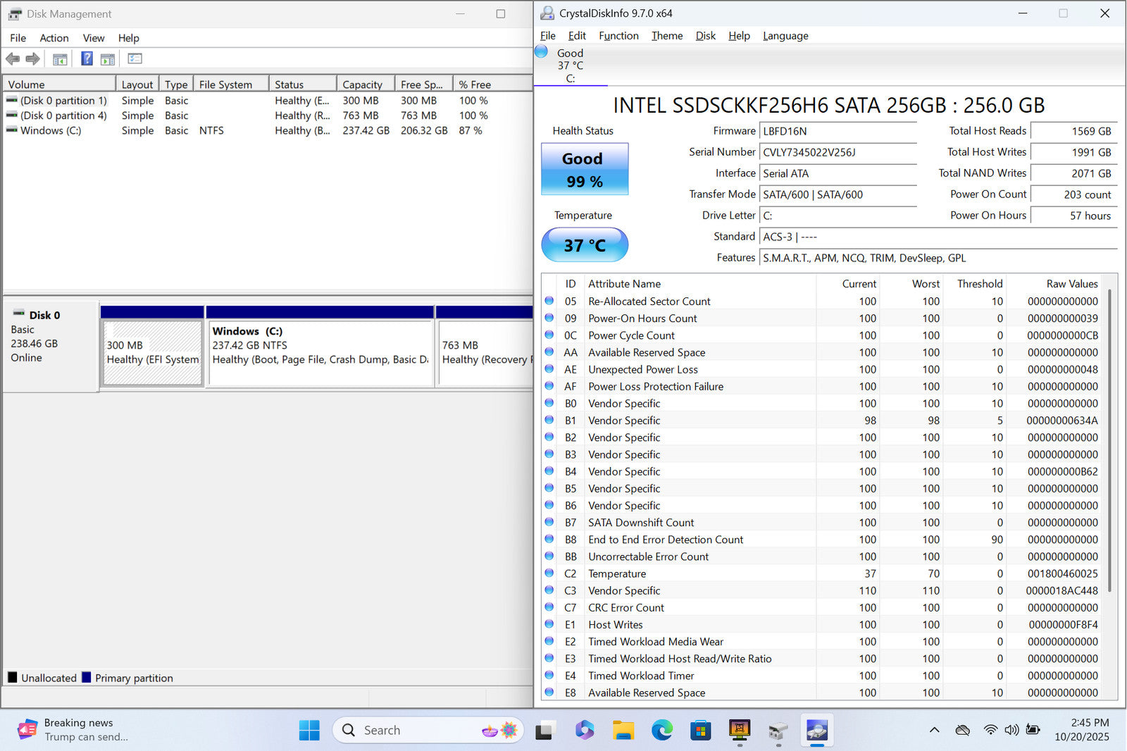1127x751 pixels.
Task: Click the Back arrow in Disk Management toolbar
Action: point(13,59)
